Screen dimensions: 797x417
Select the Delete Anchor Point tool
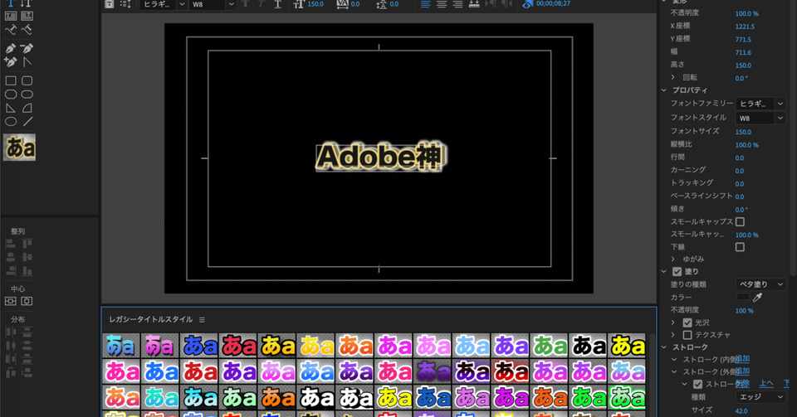point(27,48)
